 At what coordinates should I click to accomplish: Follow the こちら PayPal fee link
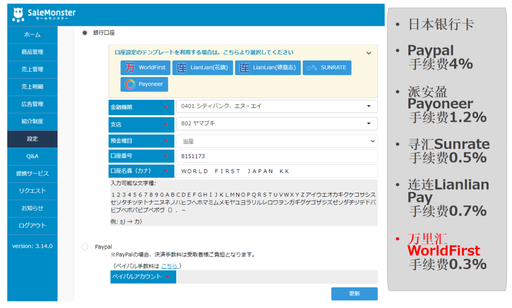[x=169, y=266]
